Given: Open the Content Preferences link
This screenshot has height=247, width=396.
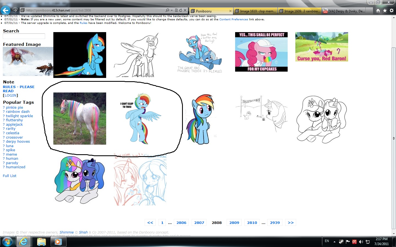Looking at the screenshot, I should 233,19.
